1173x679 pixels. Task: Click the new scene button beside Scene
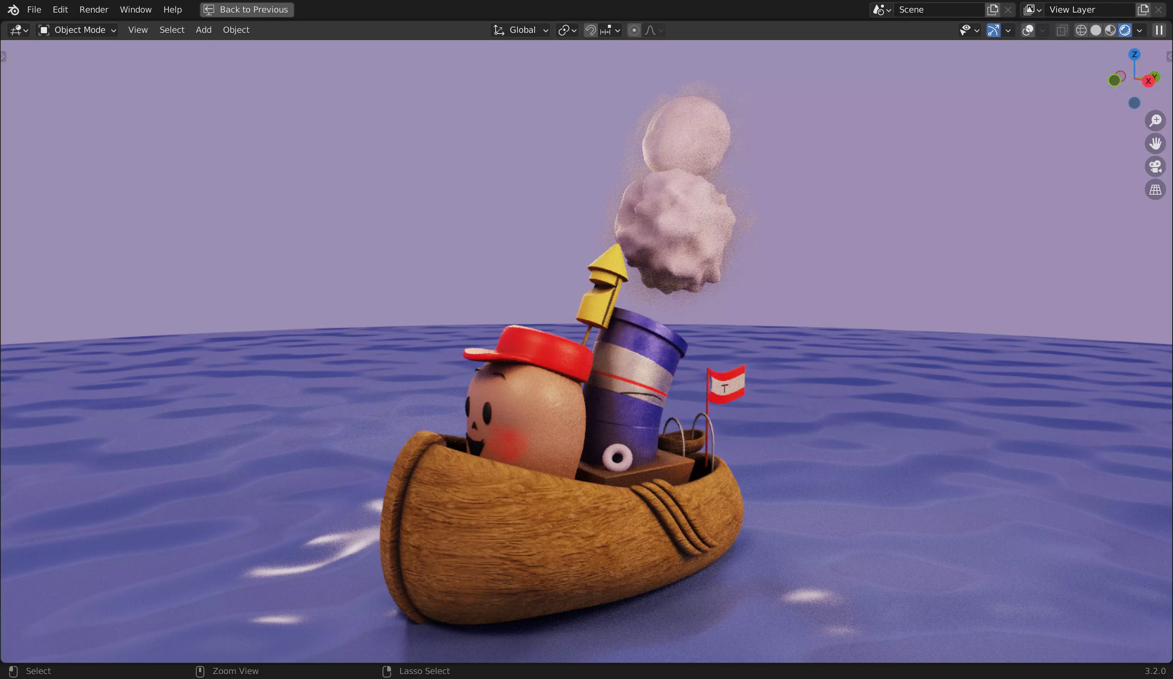click(992, 9)
